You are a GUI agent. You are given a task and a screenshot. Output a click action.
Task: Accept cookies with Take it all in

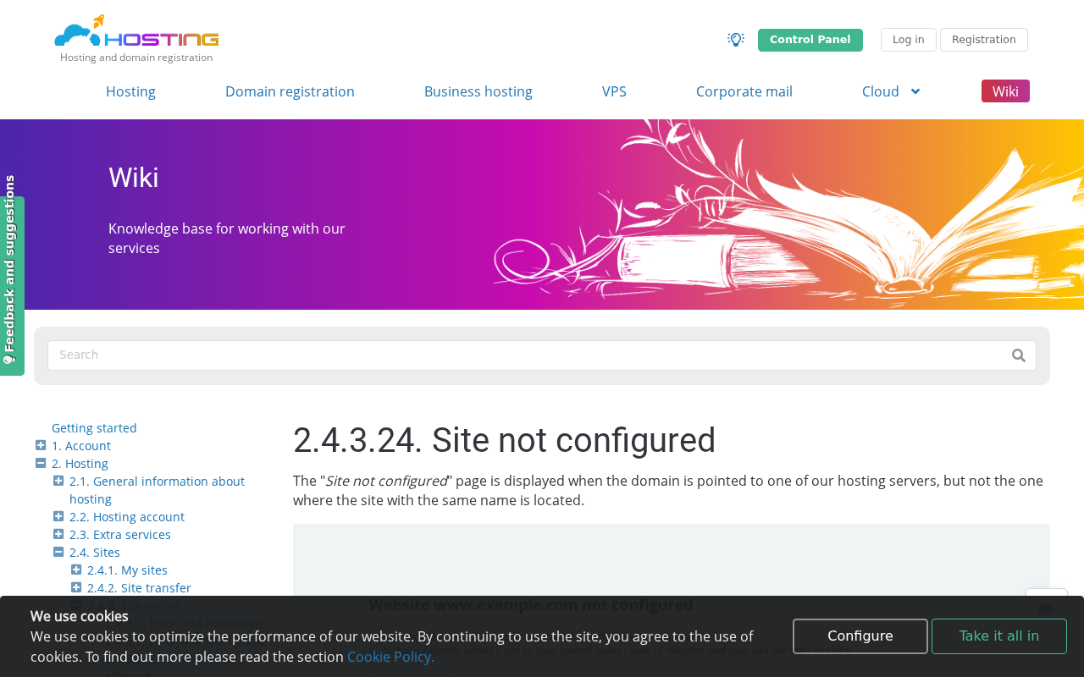(999, 636)
